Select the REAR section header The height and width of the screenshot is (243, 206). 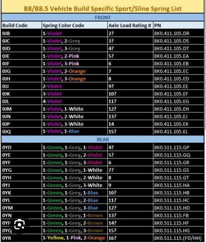point(103,139)
